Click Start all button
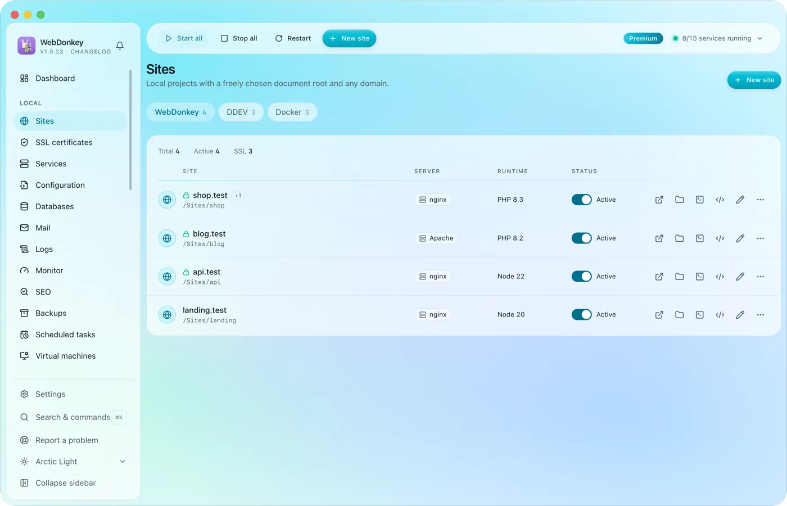The image size is (787, 506). tap(184, 38)
